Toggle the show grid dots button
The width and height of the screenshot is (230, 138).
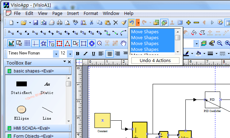tap(27, 43)
